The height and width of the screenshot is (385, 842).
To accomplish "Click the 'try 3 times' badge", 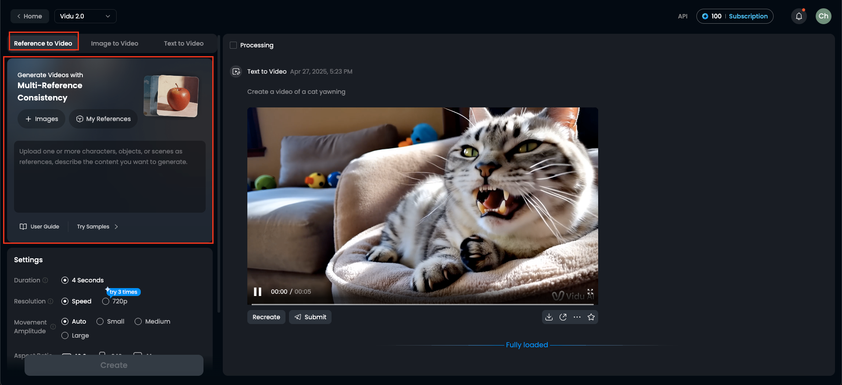I will [123, 292].
